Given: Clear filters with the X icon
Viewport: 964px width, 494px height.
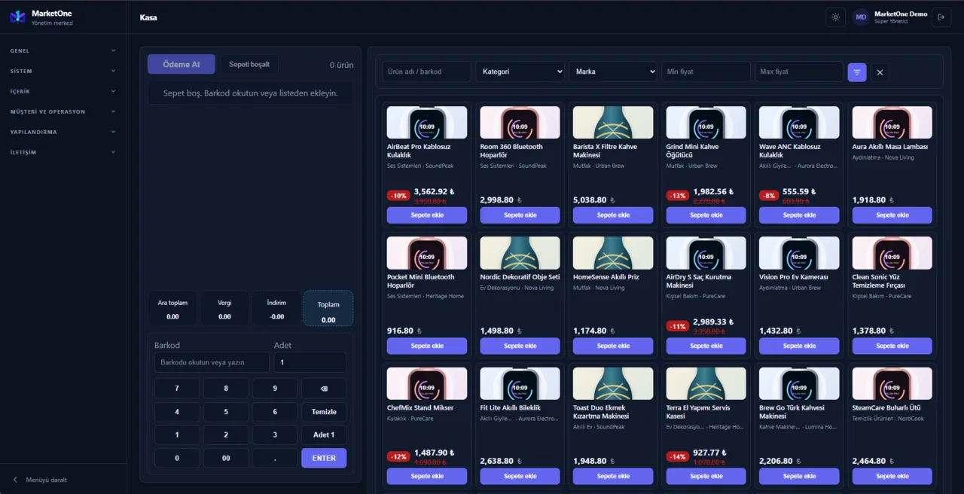Looking at the screenshot, I should tap(880, 72).
